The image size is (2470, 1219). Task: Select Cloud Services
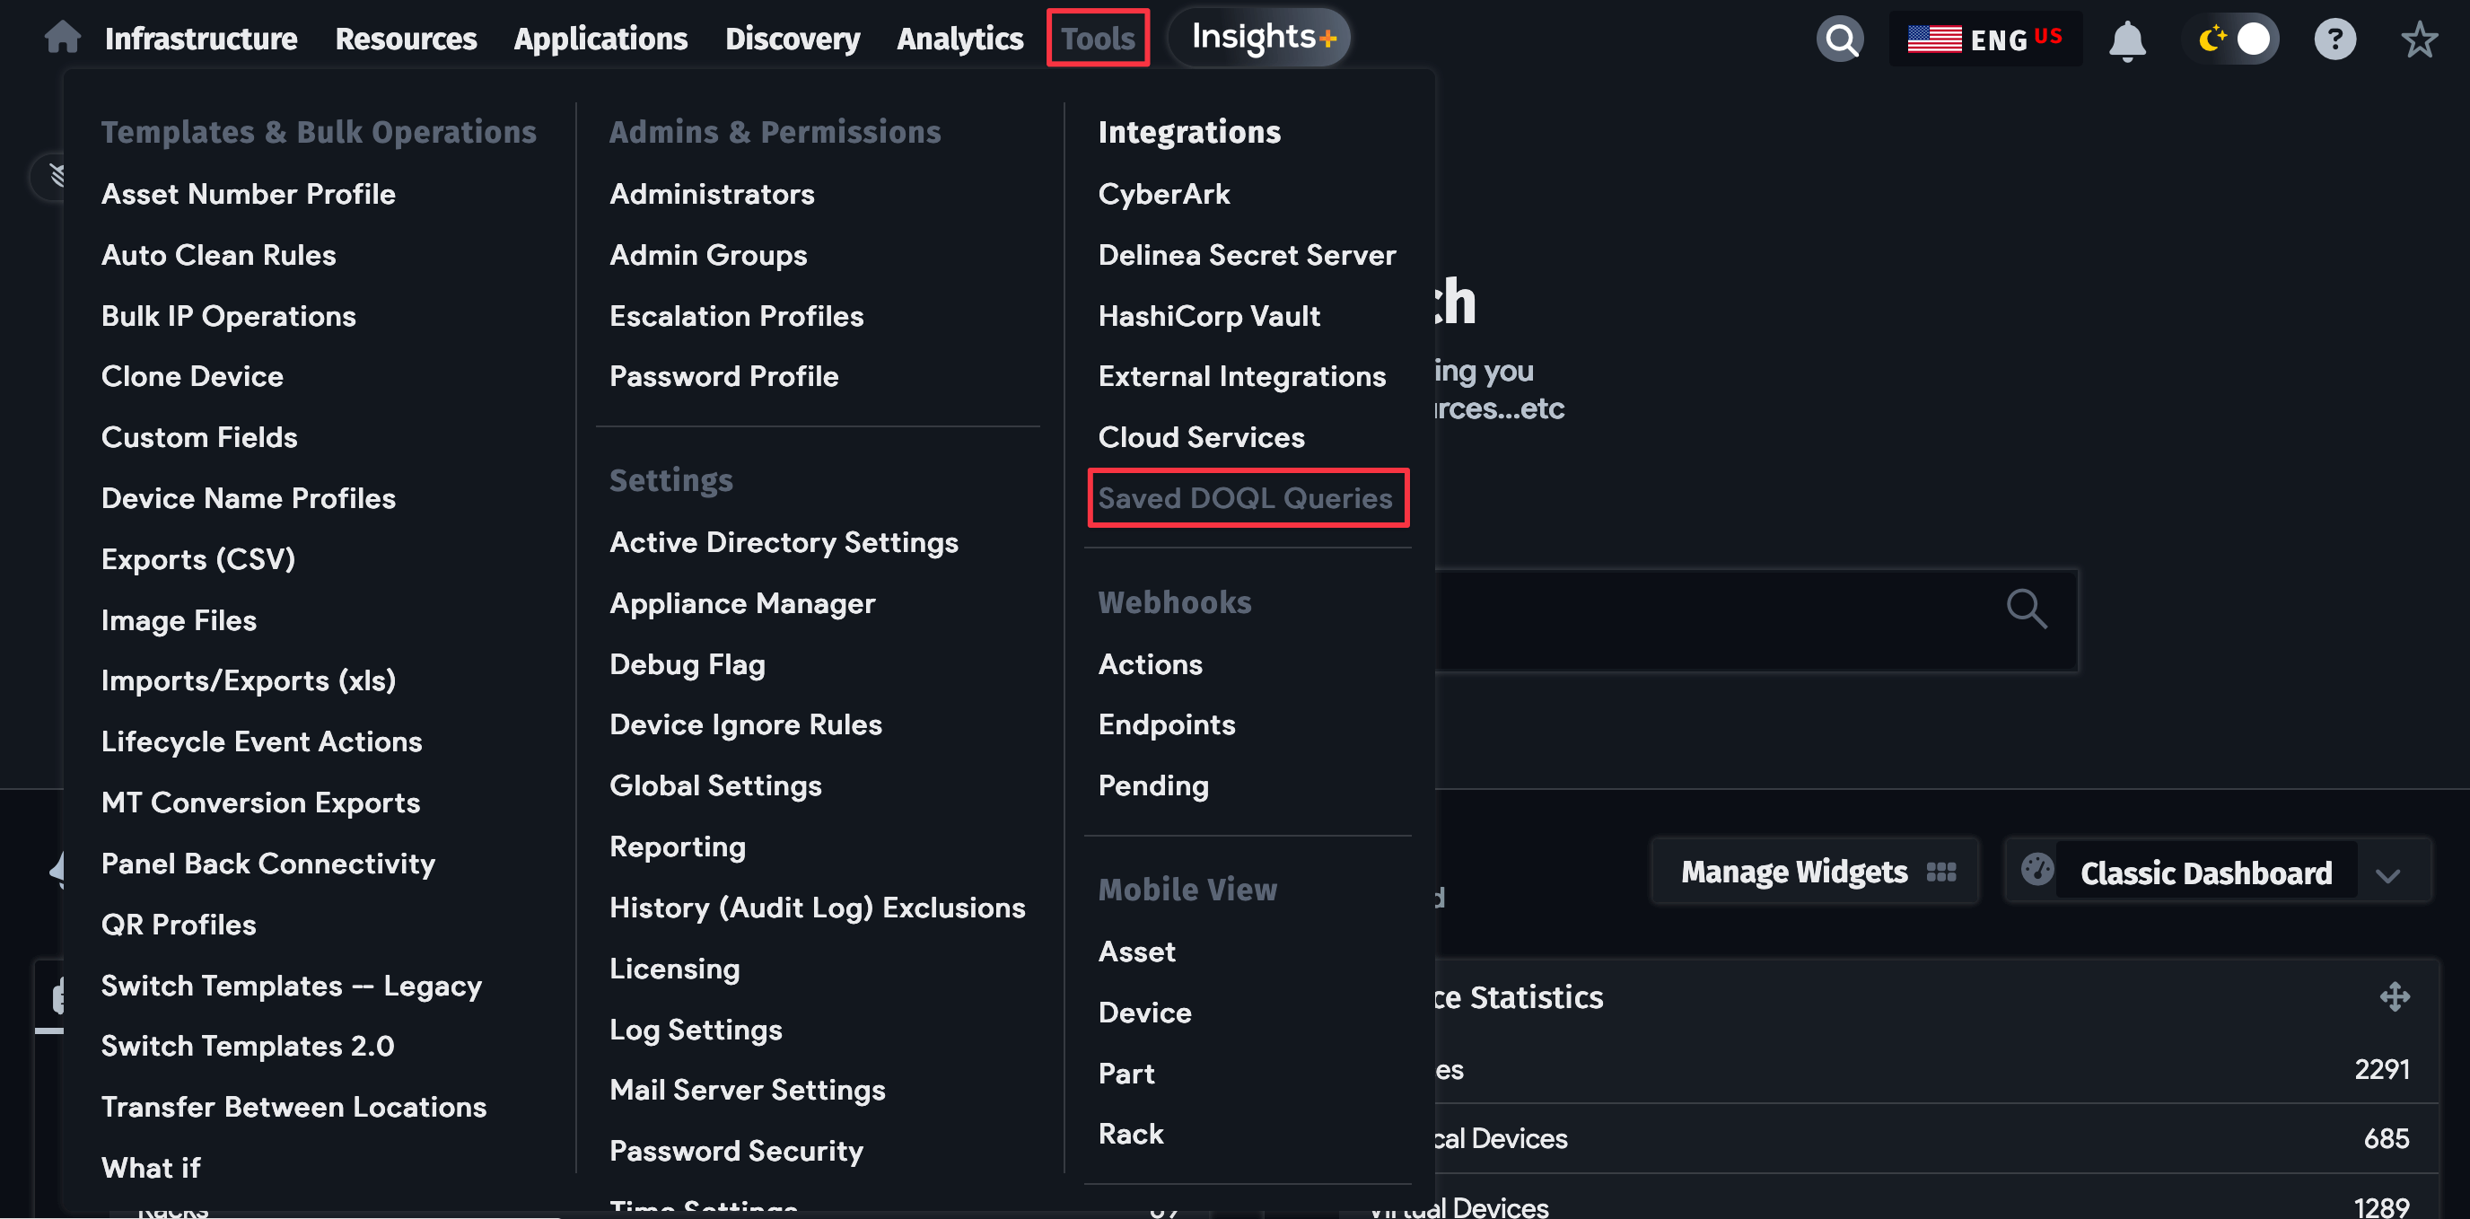click(x=1202, y=437)
